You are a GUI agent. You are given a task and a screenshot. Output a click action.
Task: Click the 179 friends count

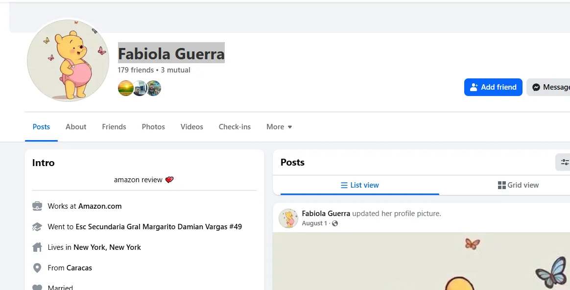136,70
